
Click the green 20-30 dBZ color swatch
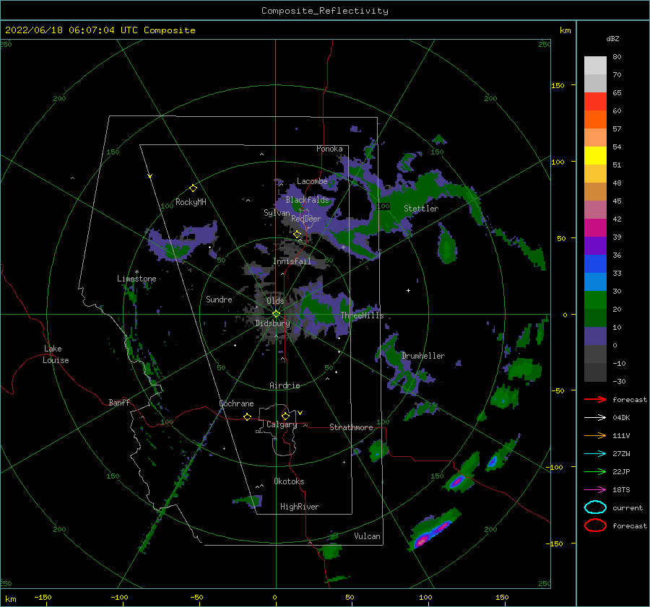point(595,300)
